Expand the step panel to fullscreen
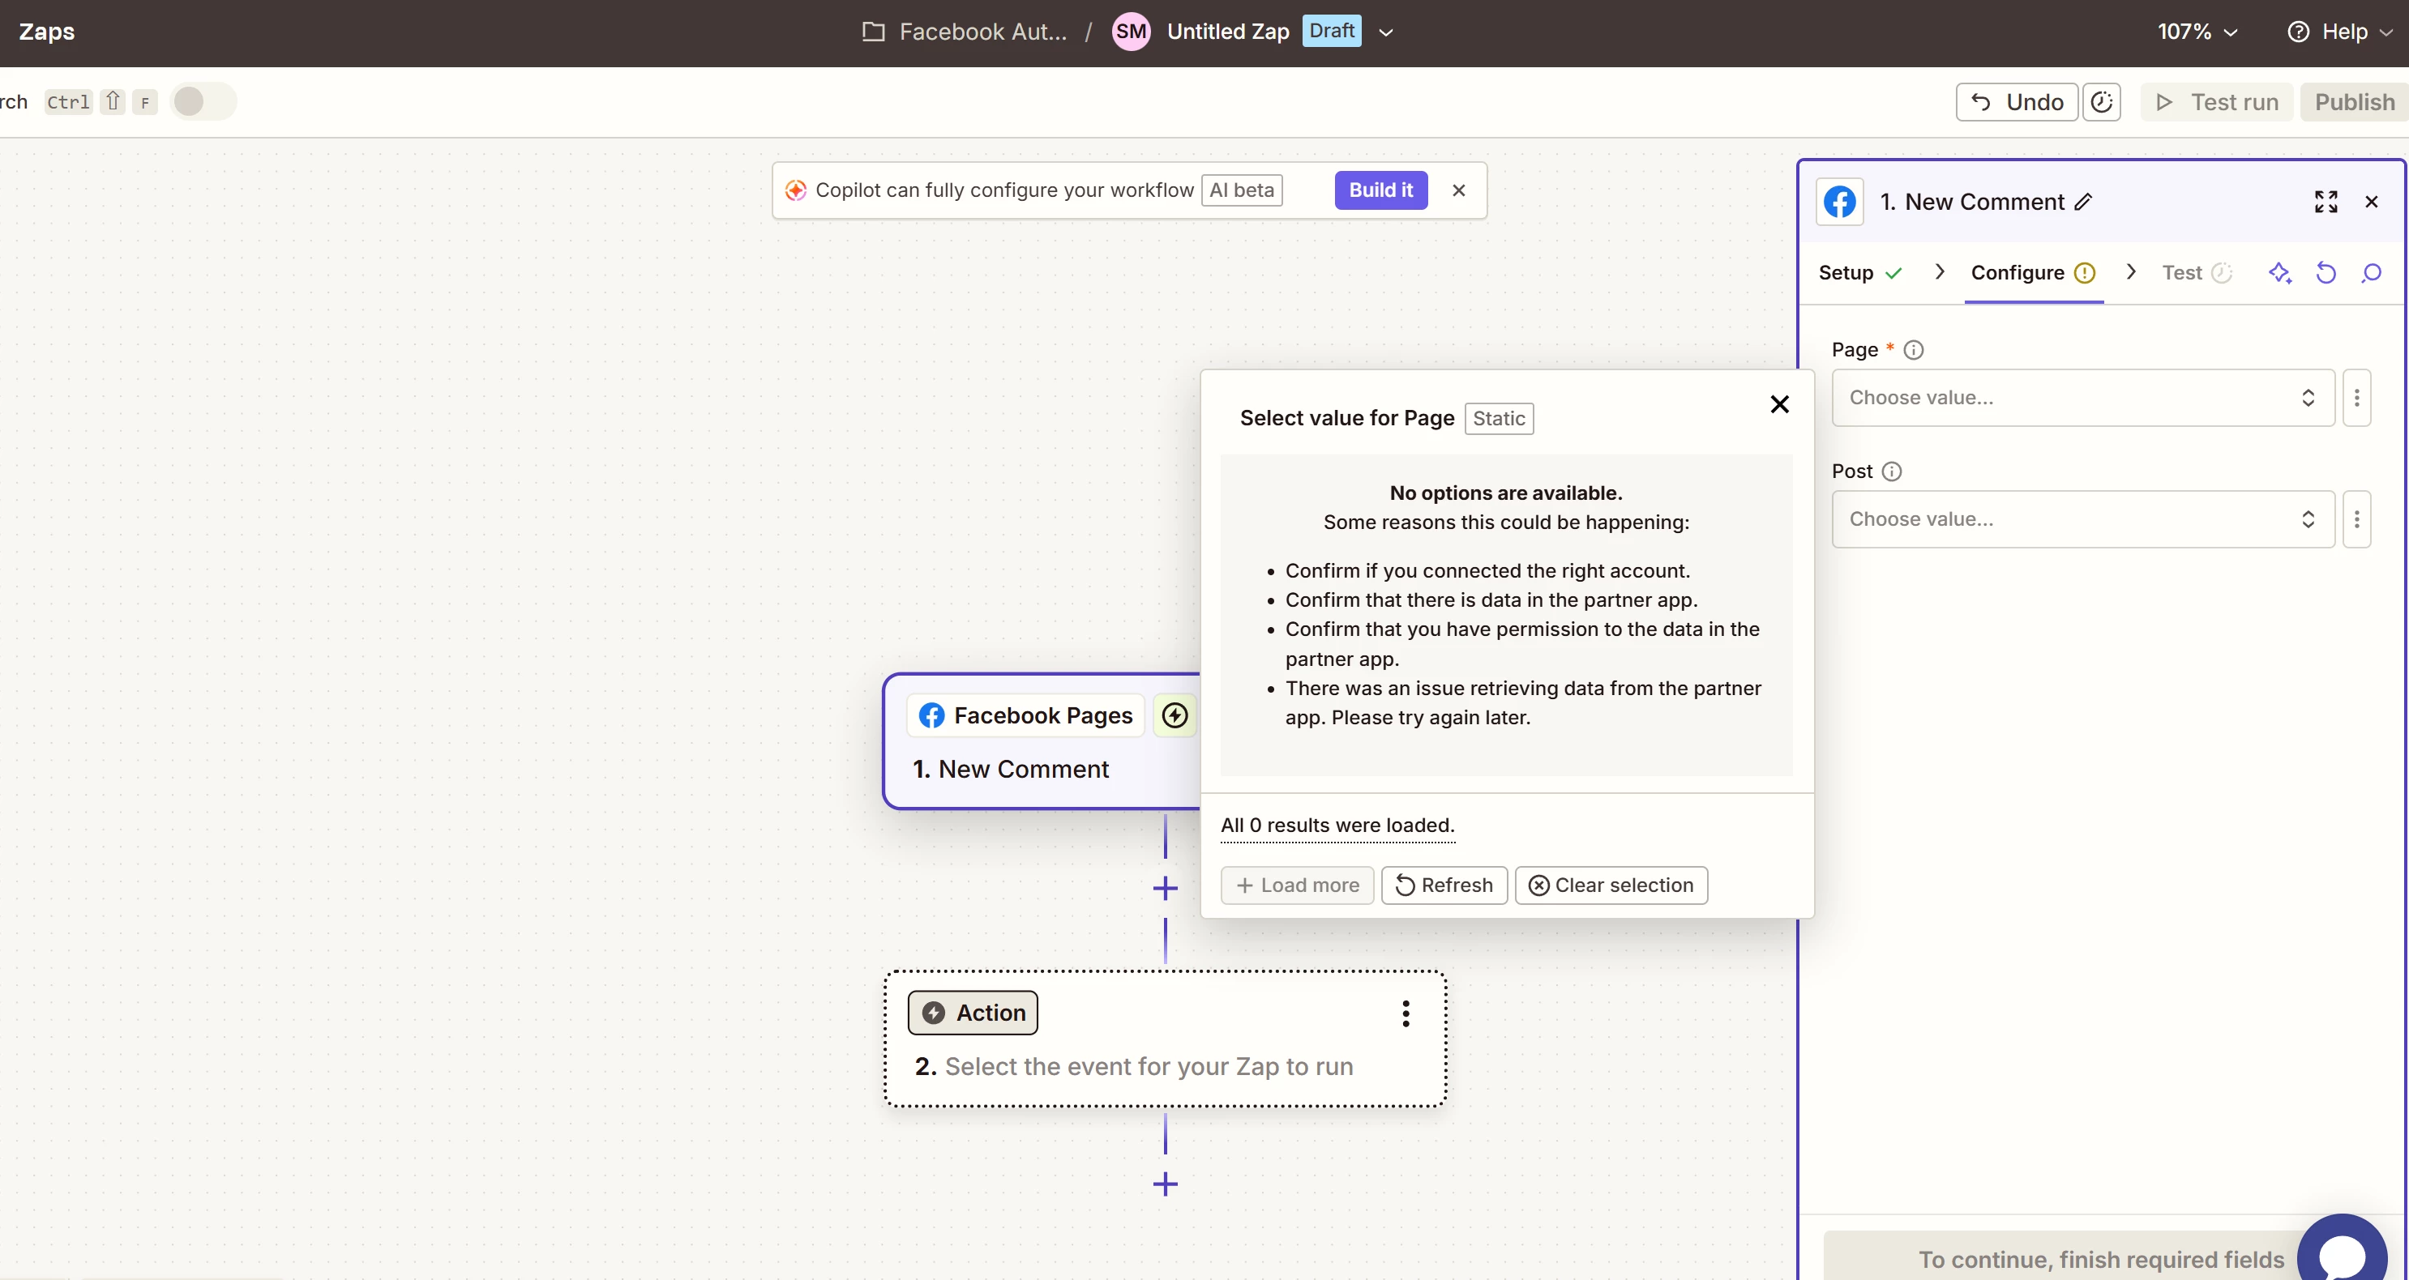 click(2325, 202)
